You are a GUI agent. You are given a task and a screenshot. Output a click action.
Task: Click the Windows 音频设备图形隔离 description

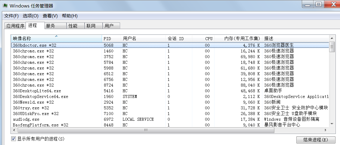[x=292, y=119]
